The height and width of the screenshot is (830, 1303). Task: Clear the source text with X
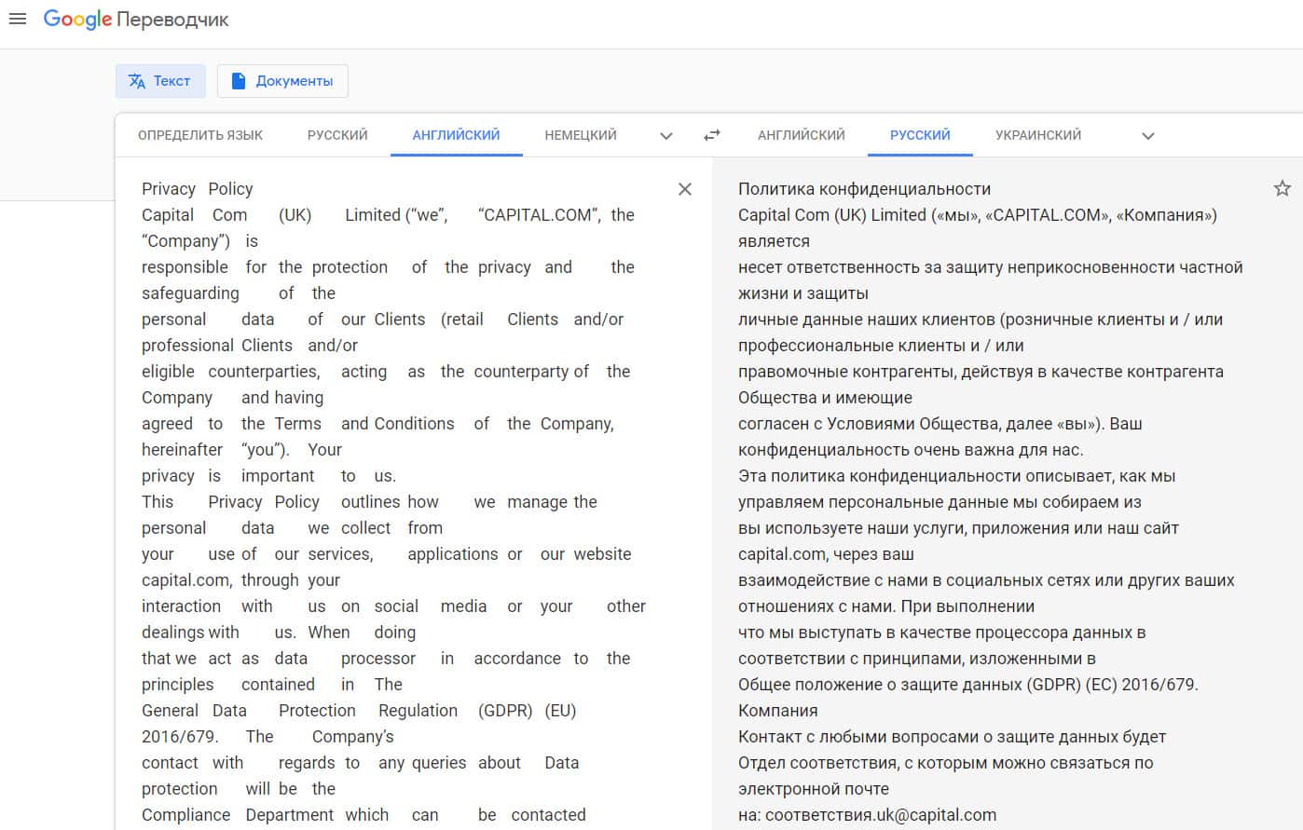tap(685, 189)
